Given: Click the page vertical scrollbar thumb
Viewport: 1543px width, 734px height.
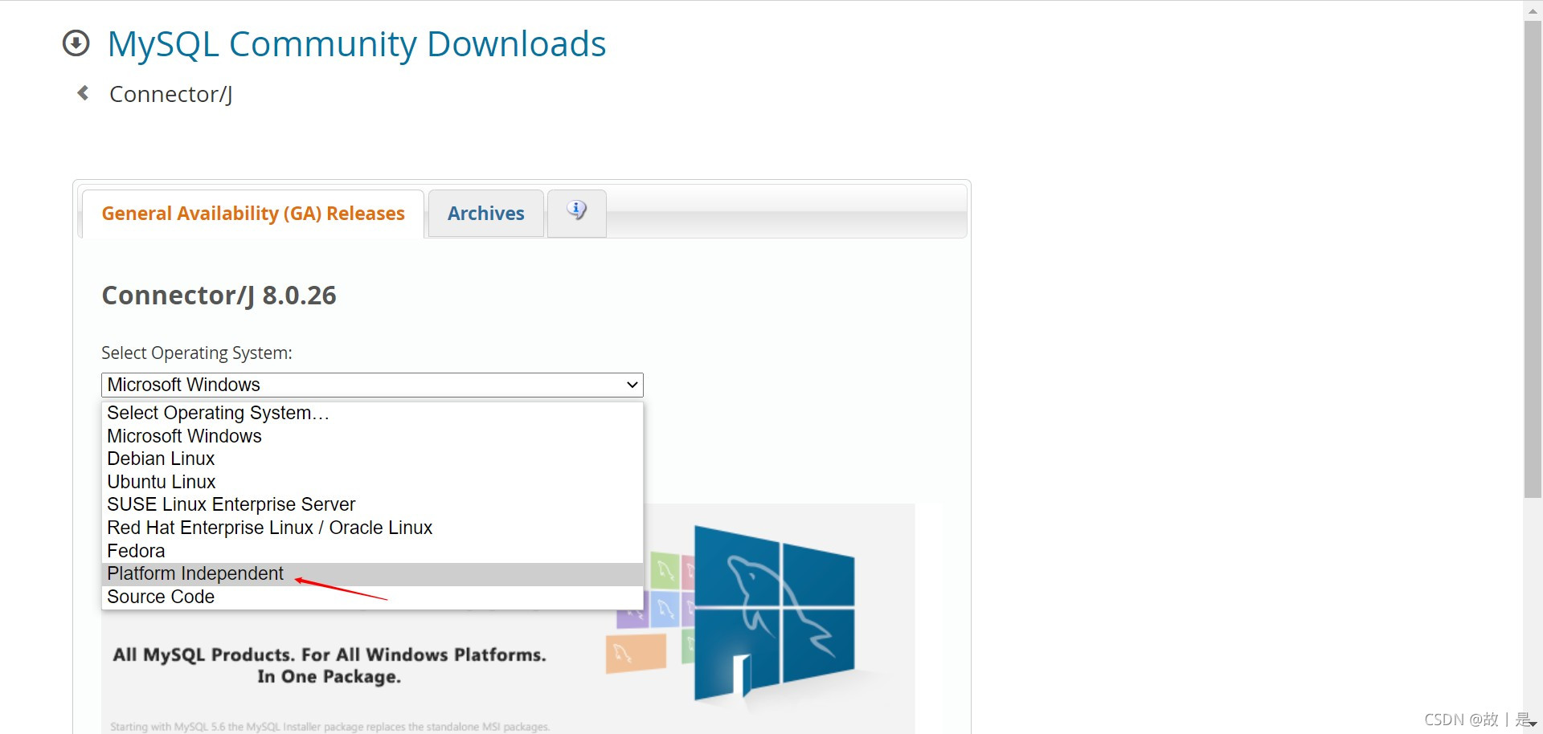Looking at the screenshot, I should (1533, 259).
